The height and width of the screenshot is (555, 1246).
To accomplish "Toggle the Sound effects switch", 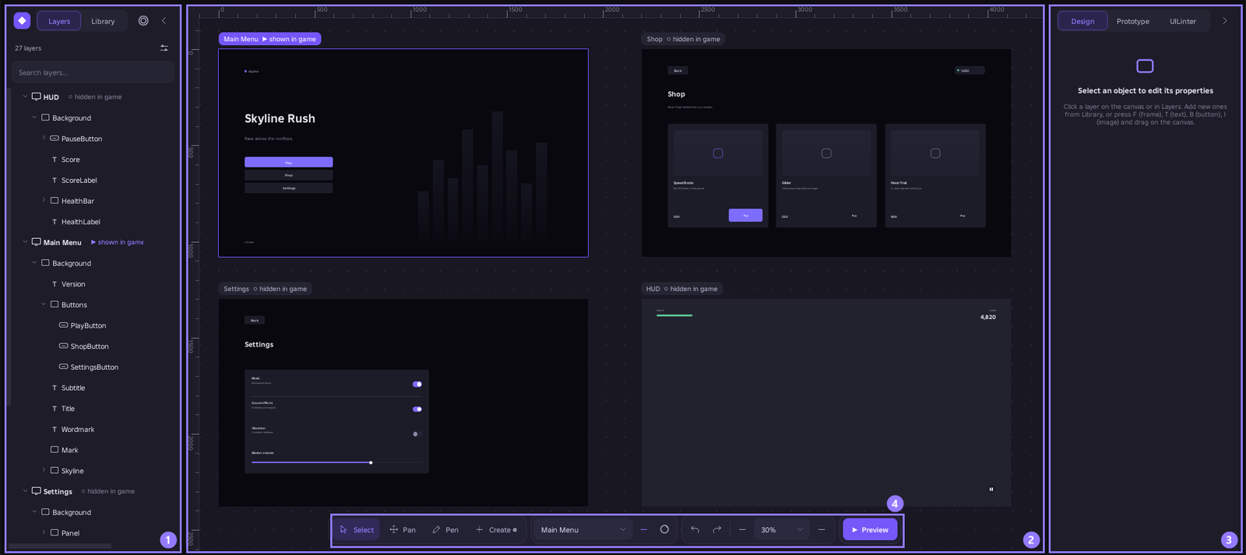I will pos(417,409).
